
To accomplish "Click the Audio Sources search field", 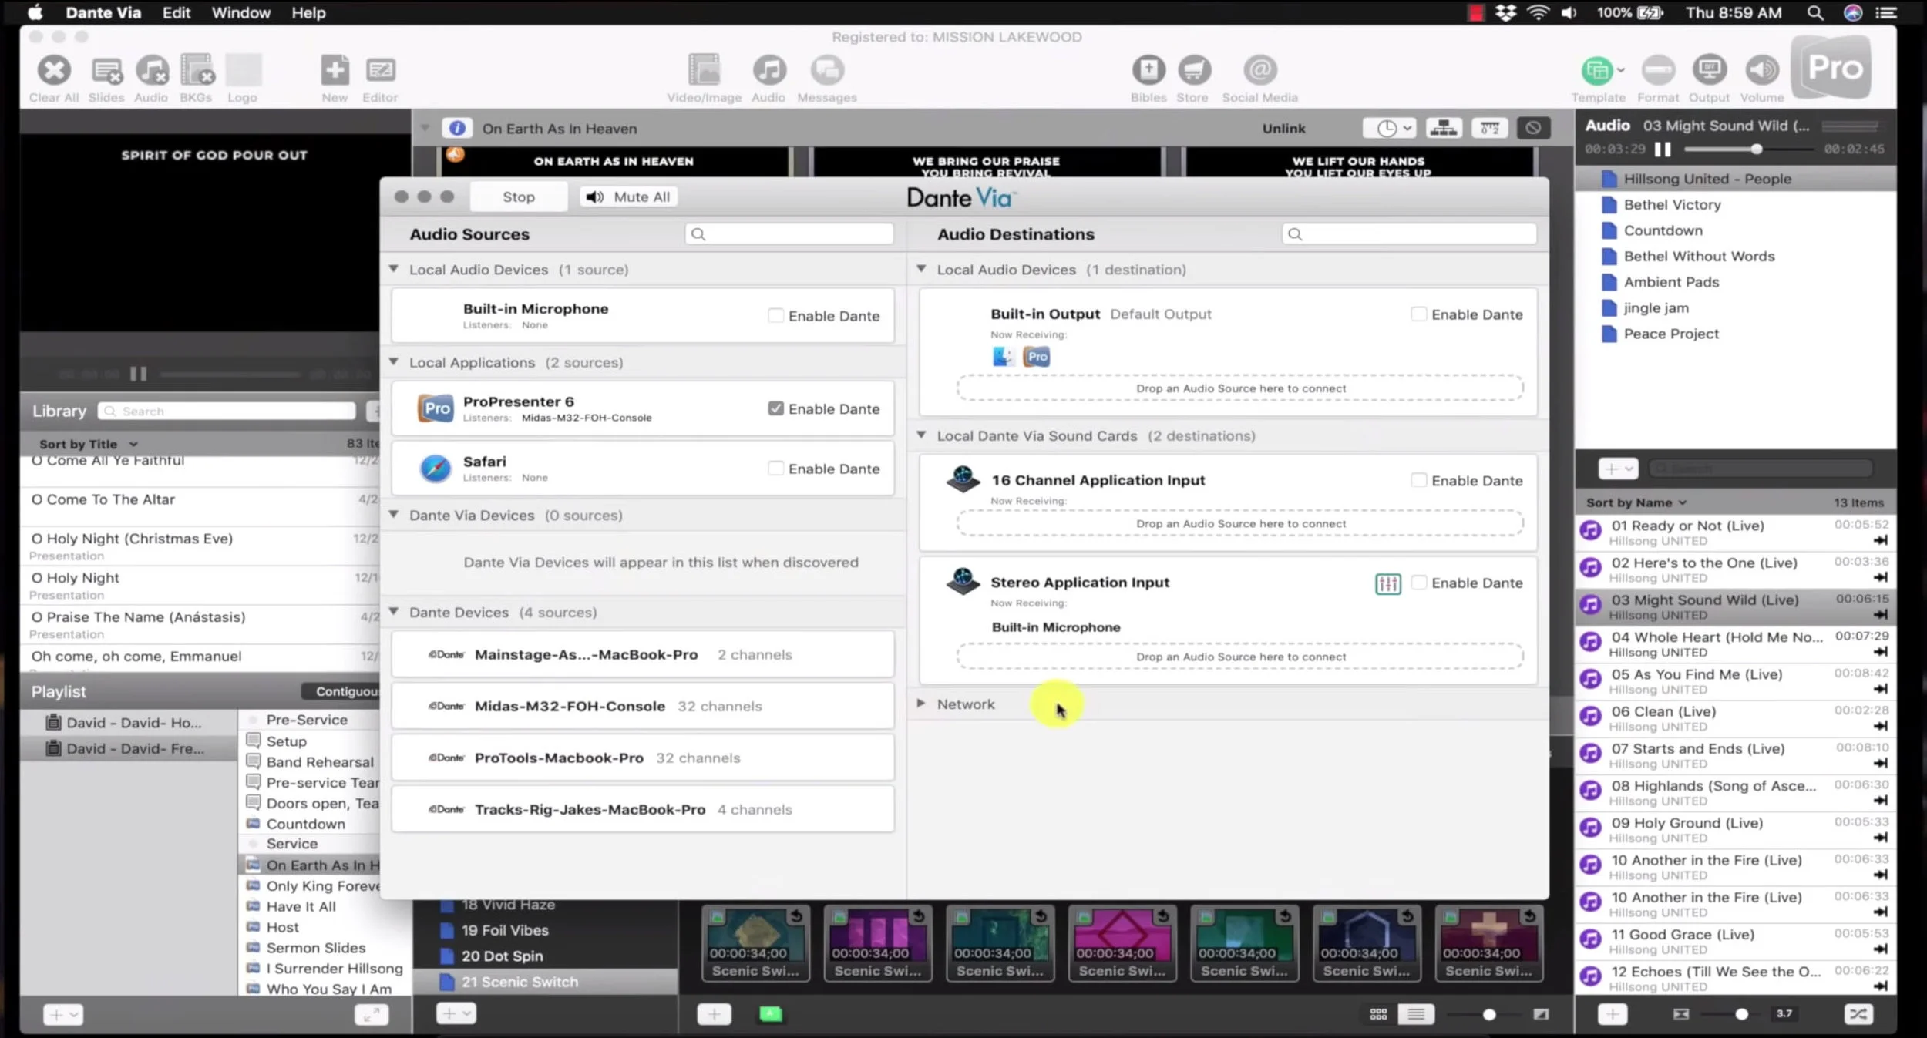I will (x=789, y=233).
